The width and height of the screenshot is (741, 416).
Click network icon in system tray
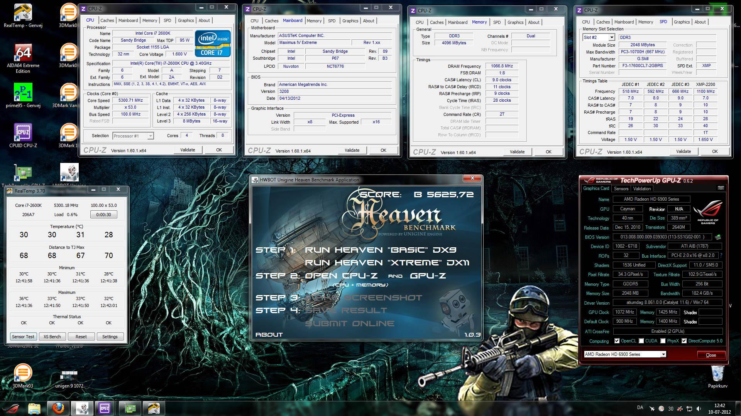click(x=689, y=409)
